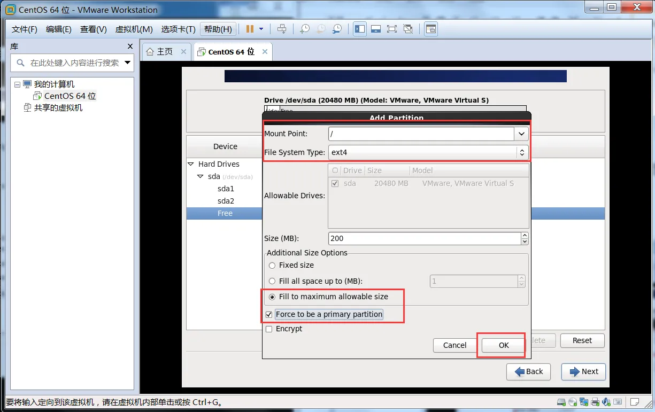Image resolution: width=655 pixels, height=412 pixels.
Task: Select CentOS 64 位 in the library tree
Action: (x=70, y=96)
